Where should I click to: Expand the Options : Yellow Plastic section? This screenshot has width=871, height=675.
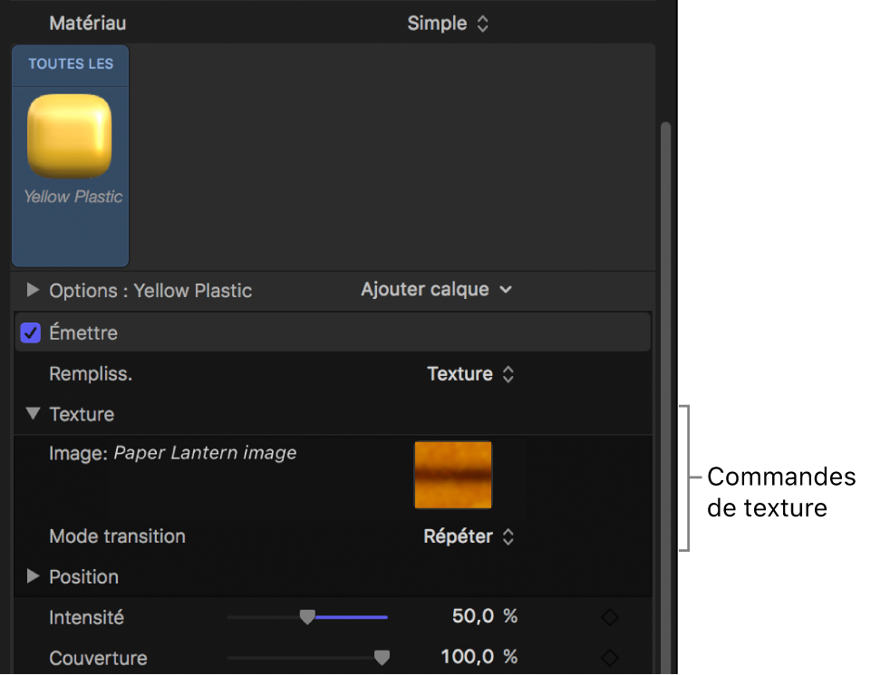click(x=33, y=290)
